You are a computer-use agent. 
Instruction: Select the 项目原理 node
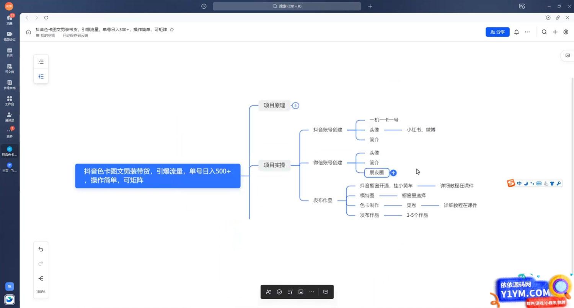coord(274,105)
